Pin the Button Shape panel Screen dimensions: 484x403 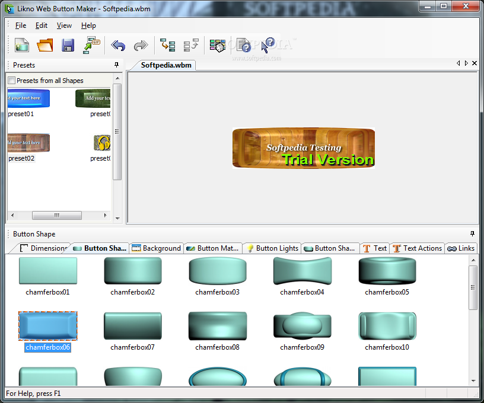point(472,234)
